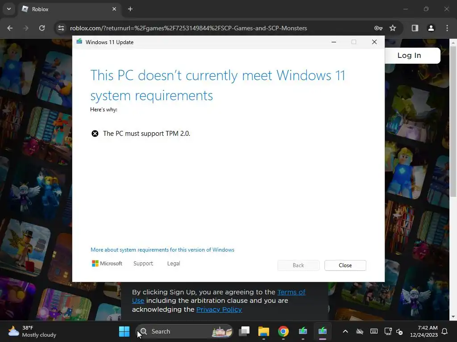Open the tab search dropdown arrow
The width and height of the screenshot is (457, 342).
tap(9, 9)
